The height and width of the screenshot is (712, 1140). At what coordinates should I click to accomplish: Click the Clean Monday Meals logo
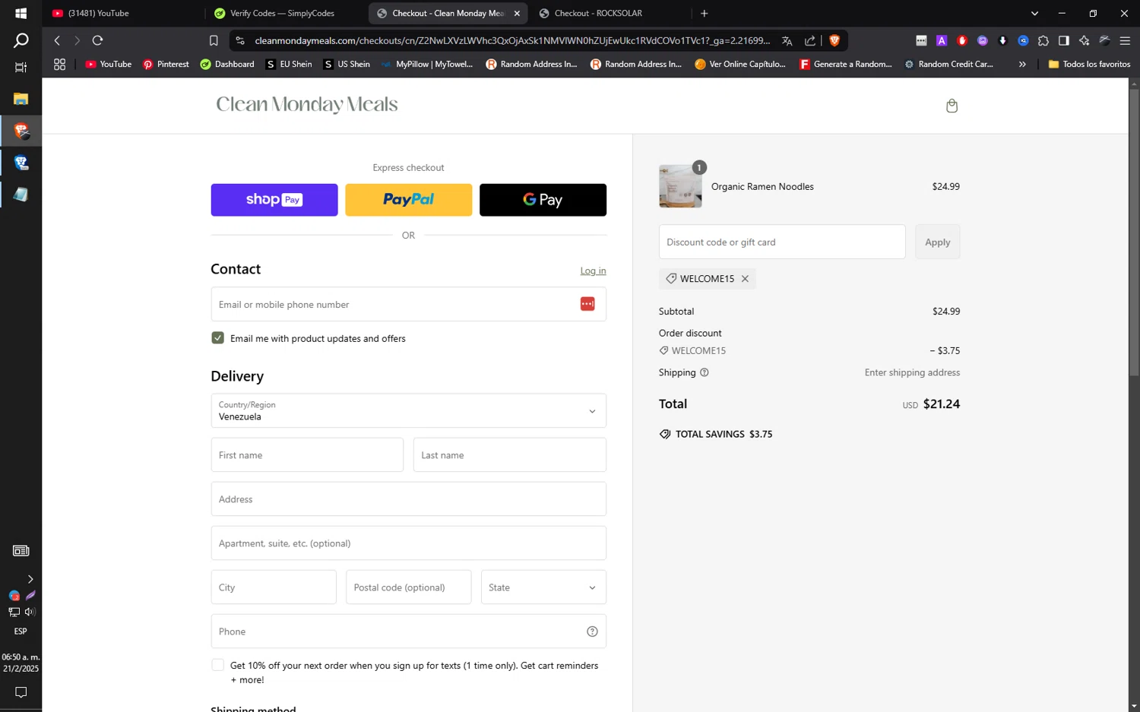coord(307,104)
